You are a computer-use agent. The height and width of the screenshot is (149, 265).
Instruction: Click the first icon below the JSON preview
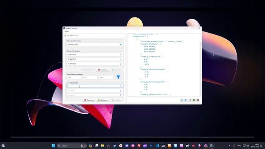point(181,100)
